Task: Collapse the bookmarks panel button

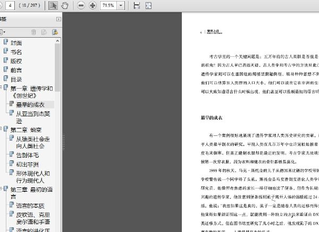Action: pos(58,19)
